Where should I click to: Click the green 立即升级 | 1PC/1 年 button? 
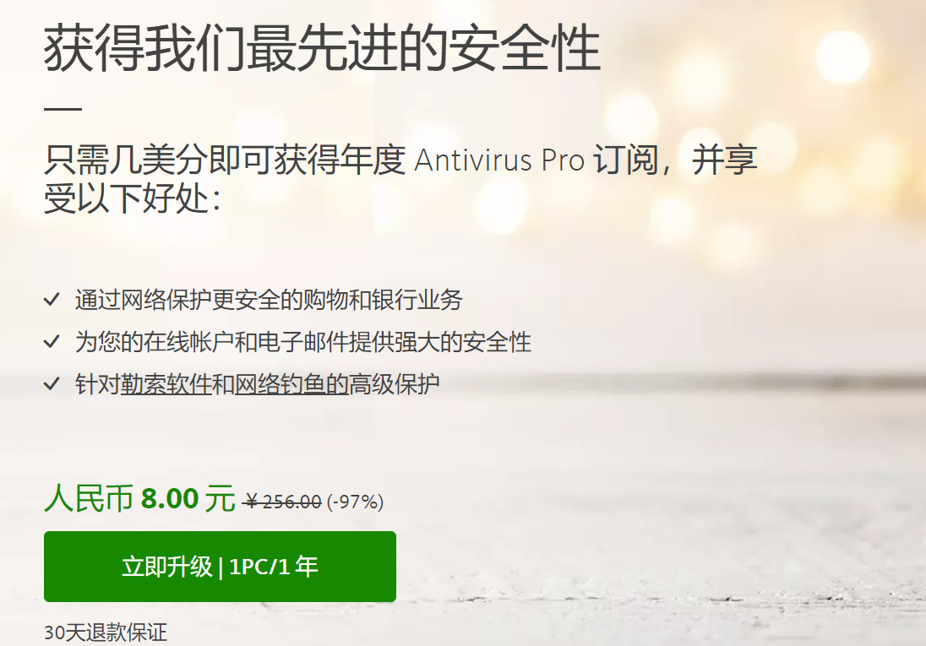tap(220, 567)
